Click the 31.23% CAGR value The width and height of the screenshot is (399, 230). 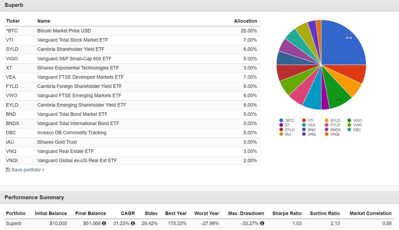coord(121,223)
